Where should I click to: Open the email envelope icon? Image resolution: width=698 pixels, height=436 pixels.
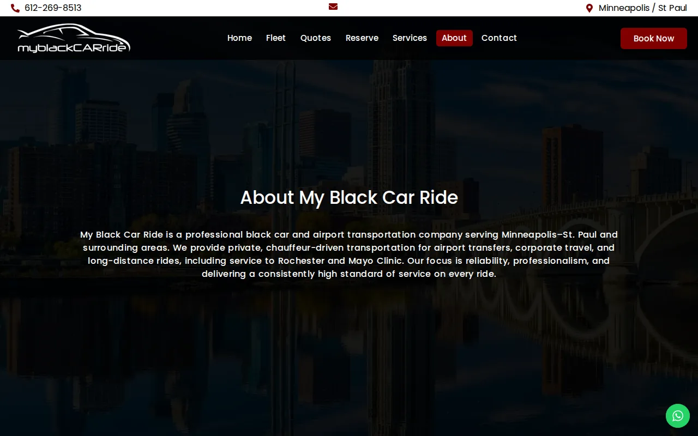[333, 7]
